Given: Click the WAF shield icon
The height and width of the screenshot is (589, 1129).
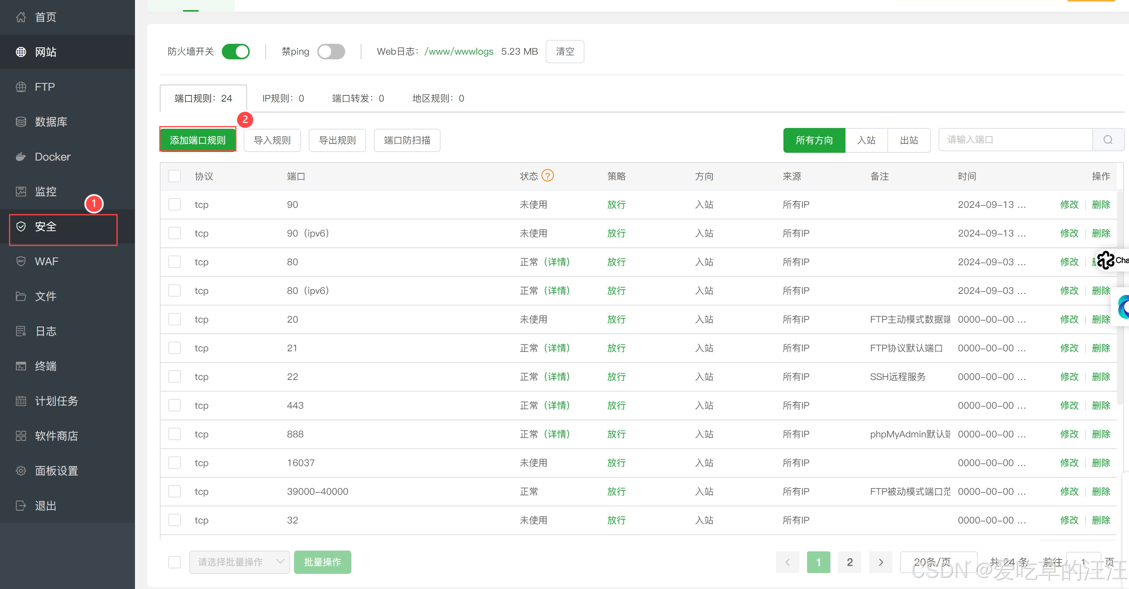Looking at the screenshot, I should point(21,262).
